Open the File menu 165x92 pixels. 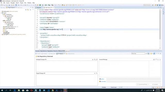point(1,3)
